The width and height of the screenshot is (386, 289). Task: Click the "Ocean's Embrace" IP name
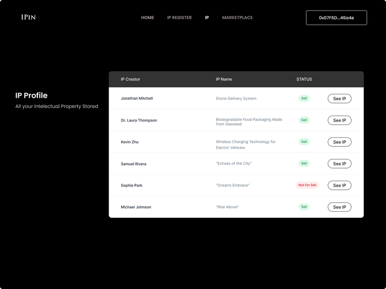pyautogui.click(x=233, y=185)
